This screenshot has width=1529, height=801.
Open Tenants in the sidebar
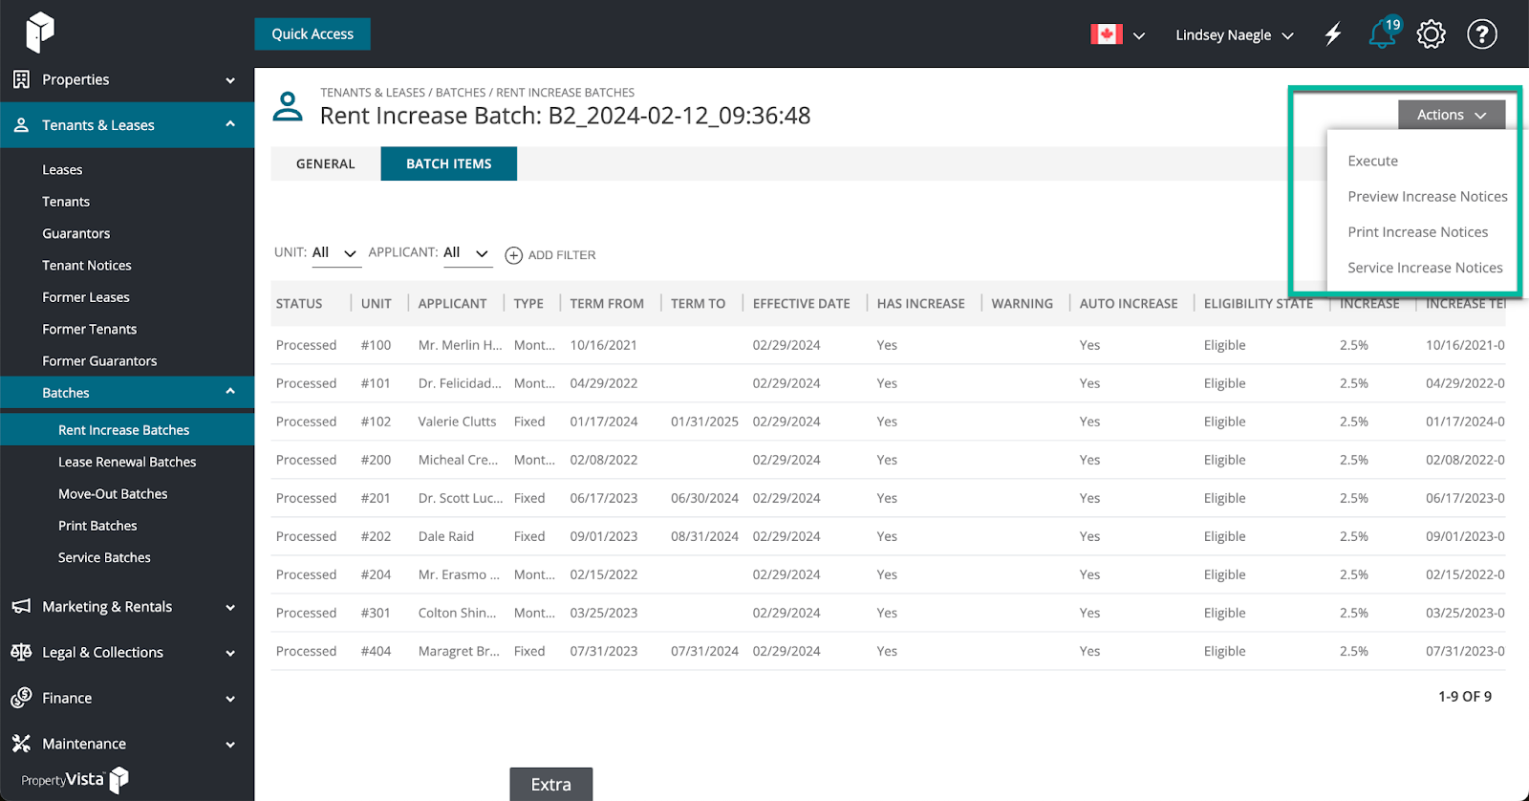click(x=66, y=202)
